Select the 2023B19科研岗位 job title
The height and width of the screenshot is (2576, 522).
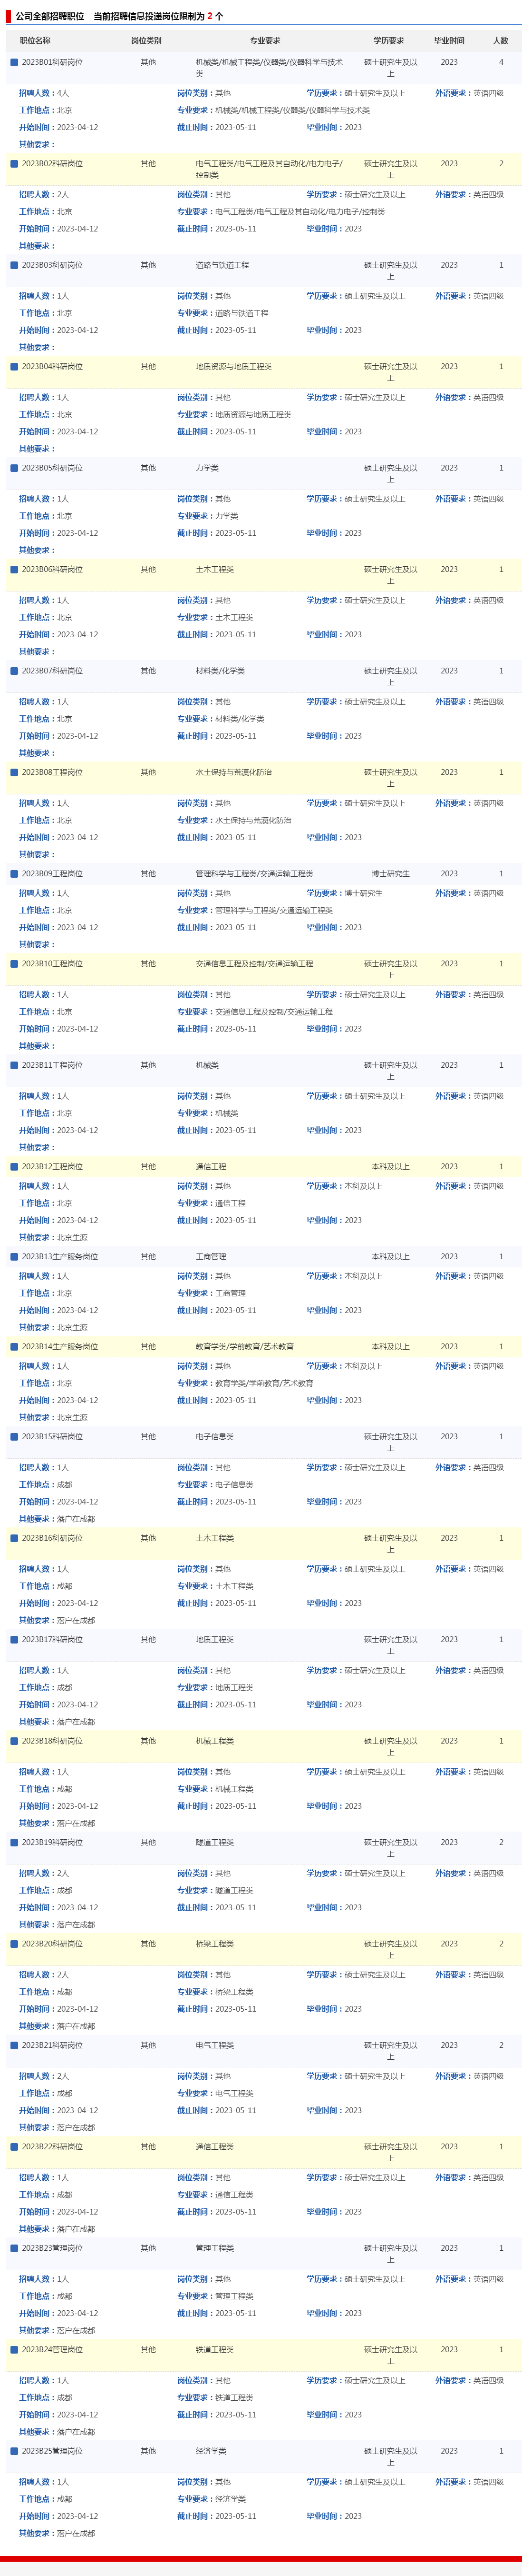click(x=52, y=1842)
